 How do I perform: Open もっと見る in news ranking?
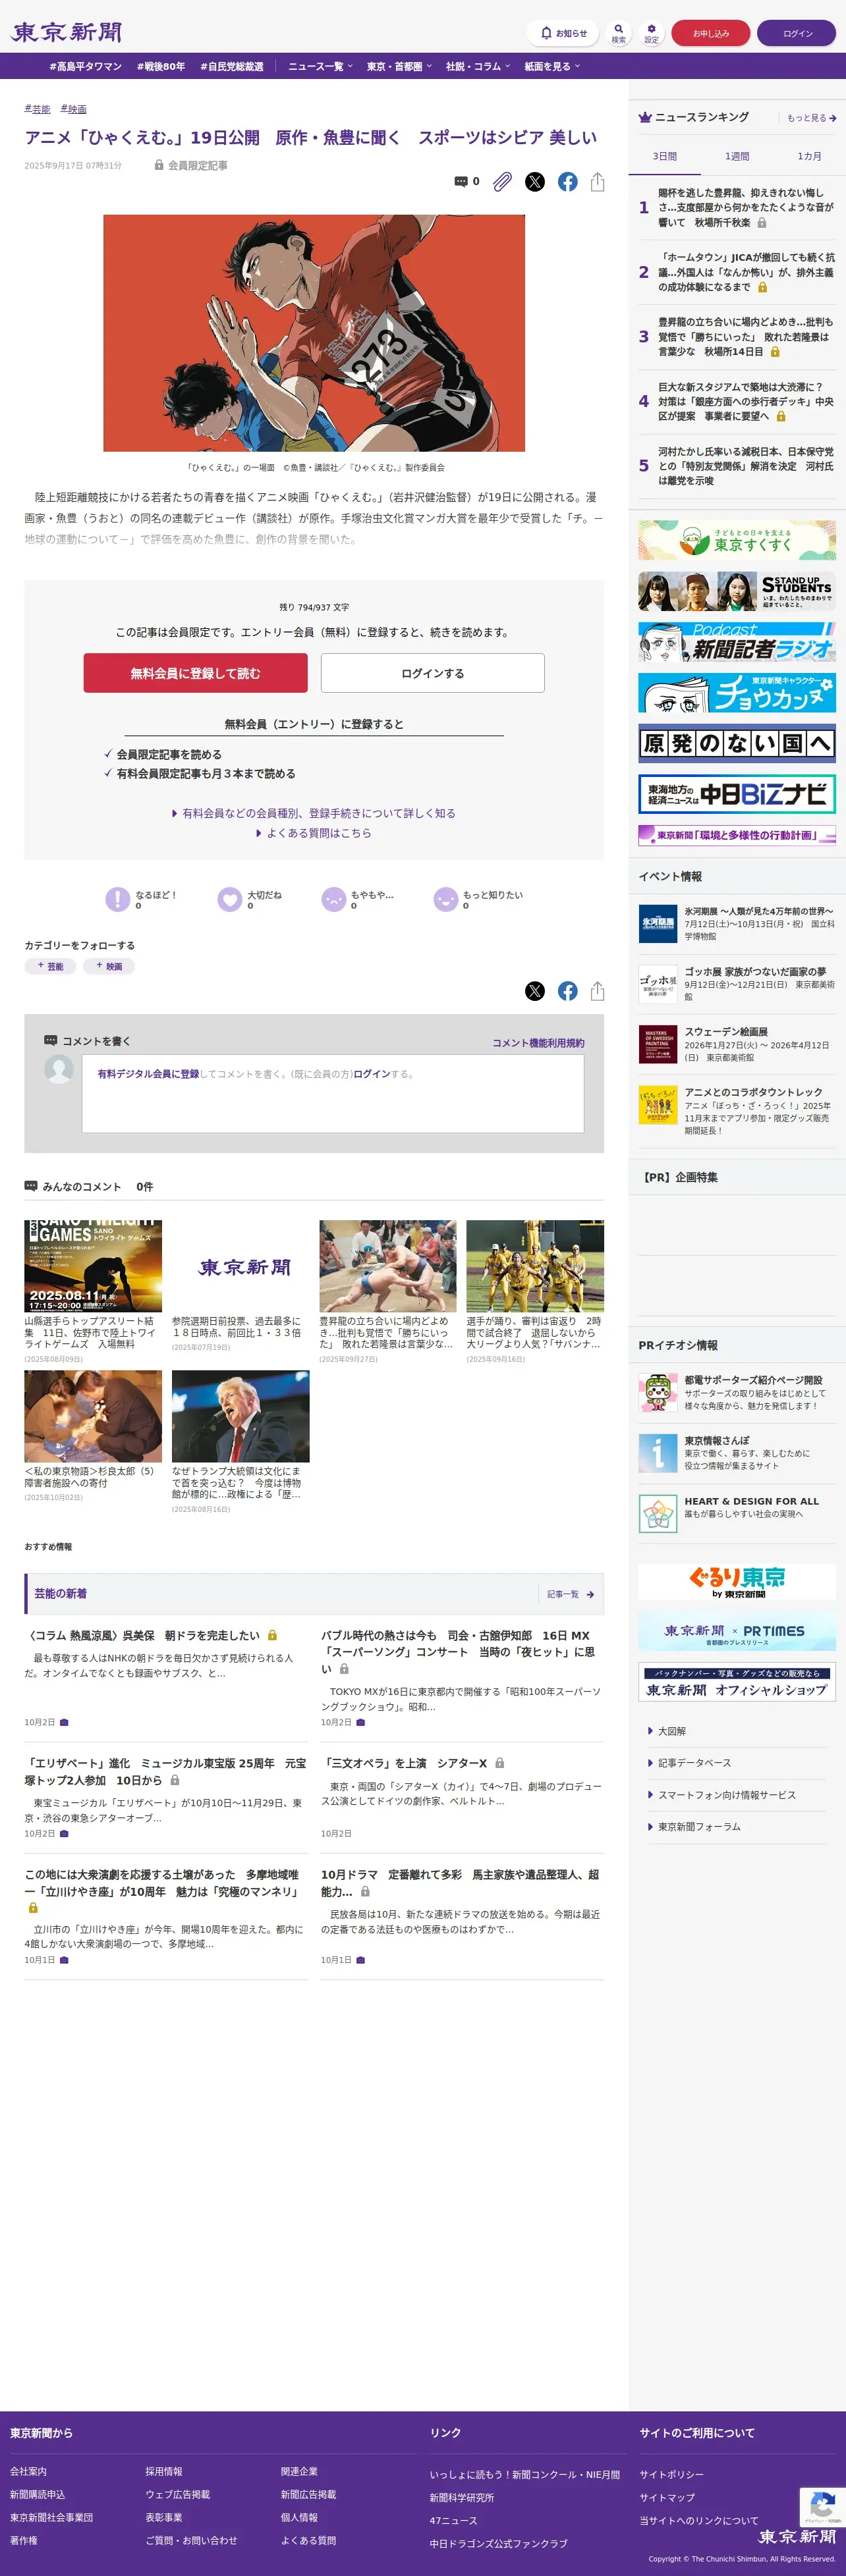click(811, 118)
